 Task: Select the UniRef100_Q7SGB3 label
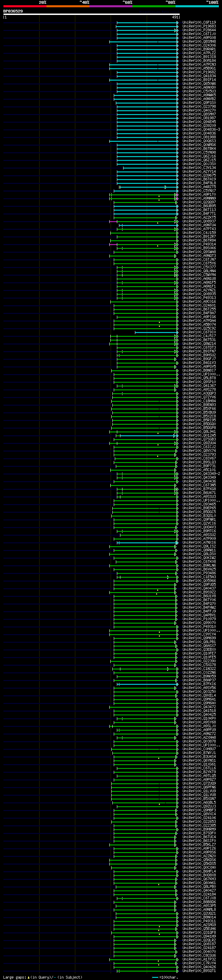click(199, 439)
